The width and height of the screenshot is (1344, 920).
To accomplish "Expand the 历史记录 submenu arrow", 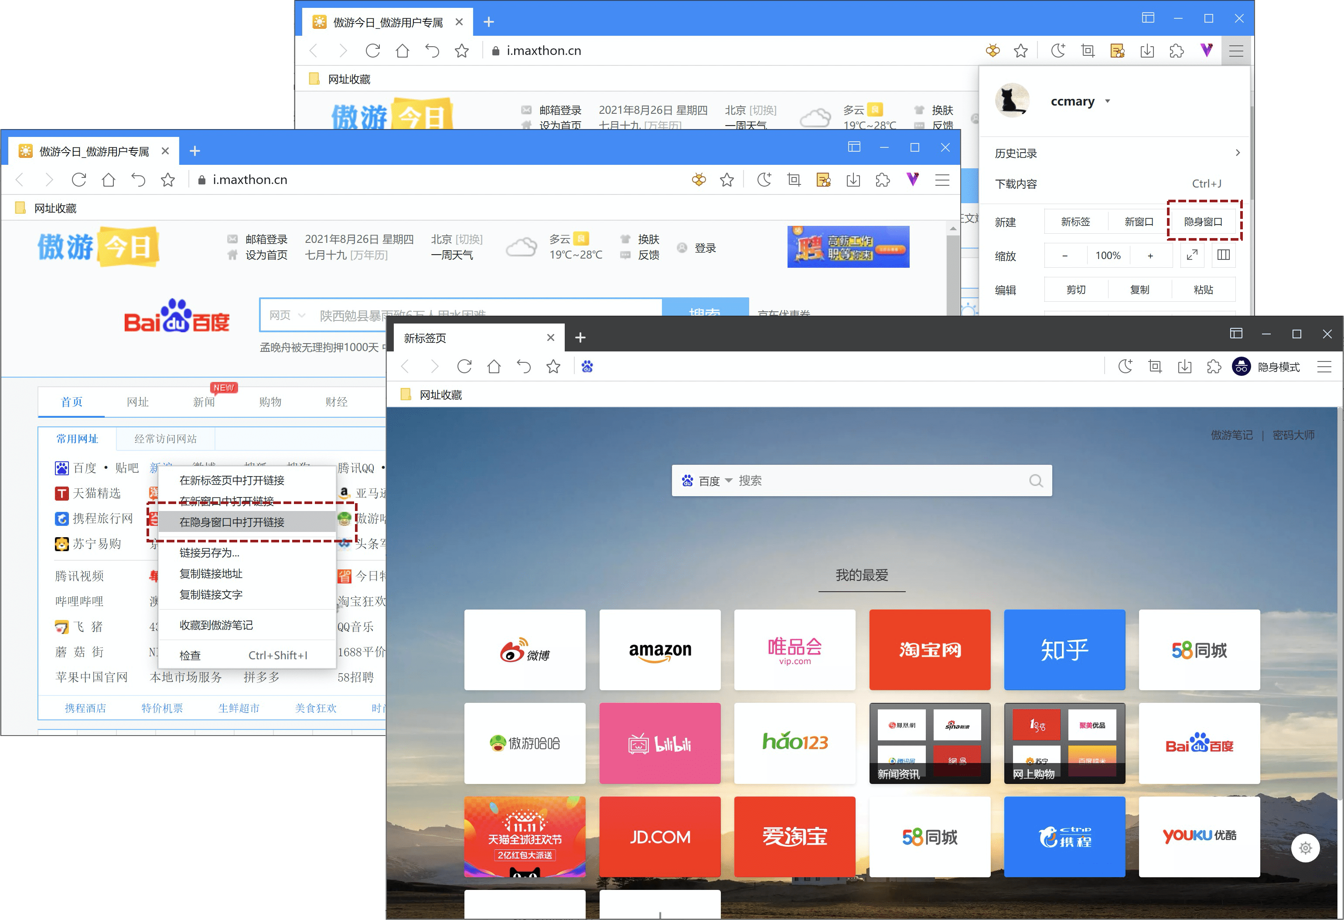I will pos(1237,153).
